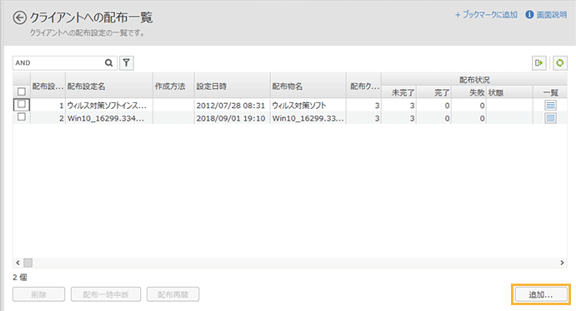
Task: Click the 状態 column header
Action: pos(509,92)
